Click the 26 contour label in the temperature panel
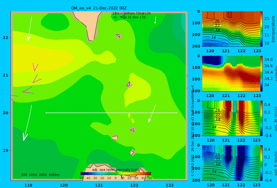This screenshot has width=277, height=188. pos(217,21)
